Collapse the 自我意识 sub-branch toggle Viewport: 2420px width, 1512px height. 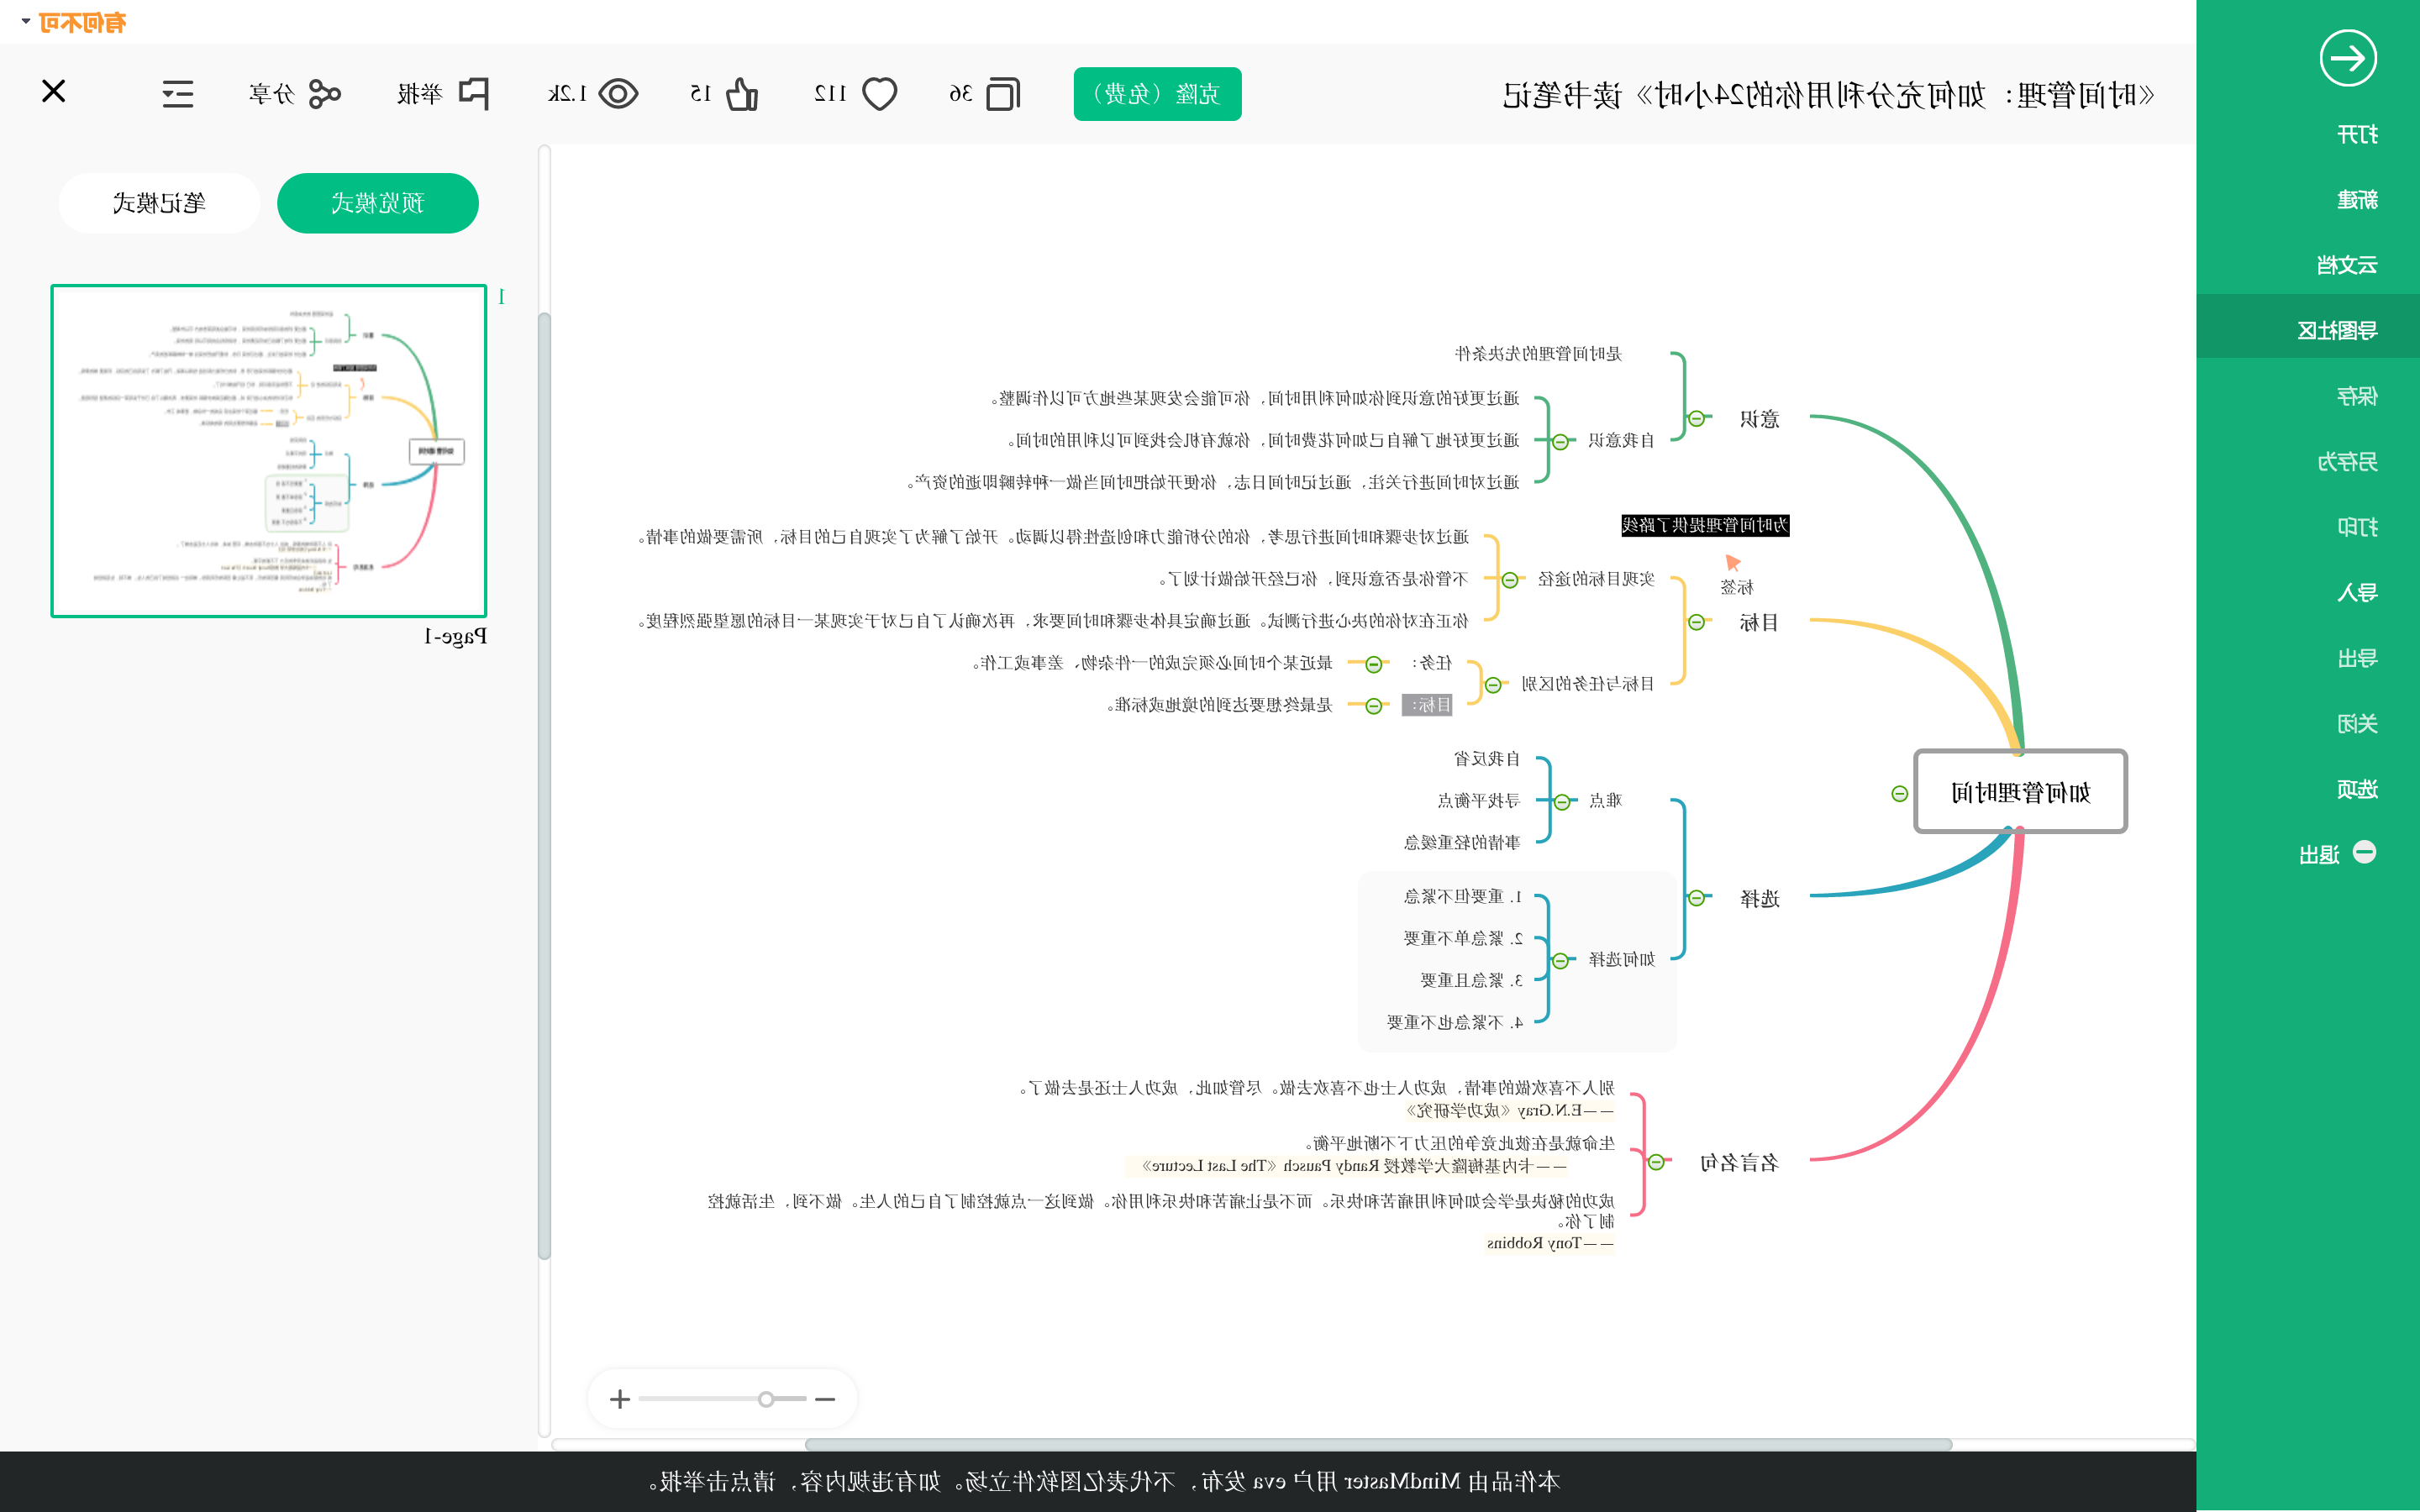(x=1560, y=442)
